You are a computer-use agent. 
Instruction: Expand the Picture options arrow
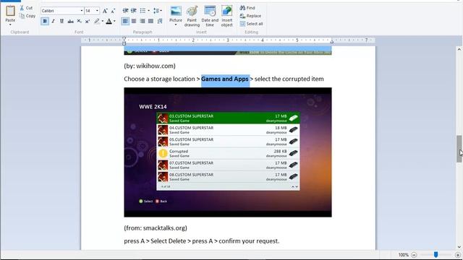176,25
